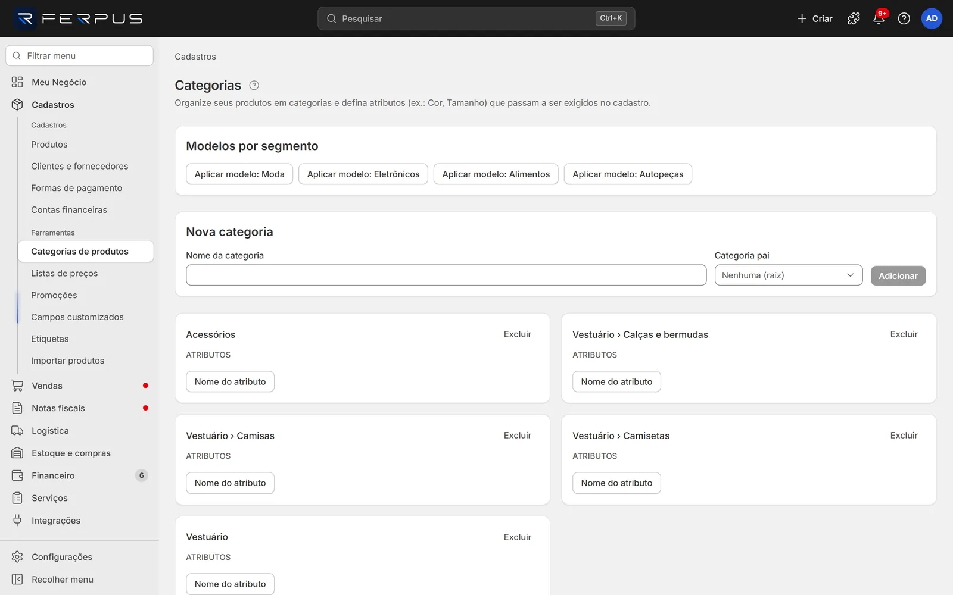Click the Logística truck icon
Screen dimensions: 953x595
pos(17,431)
